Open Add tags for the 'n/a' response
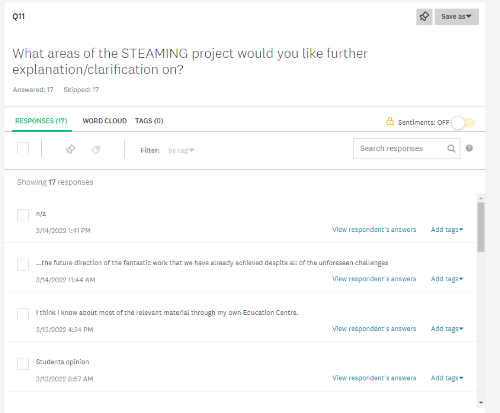Screen dimensions: 500x413 447,230
